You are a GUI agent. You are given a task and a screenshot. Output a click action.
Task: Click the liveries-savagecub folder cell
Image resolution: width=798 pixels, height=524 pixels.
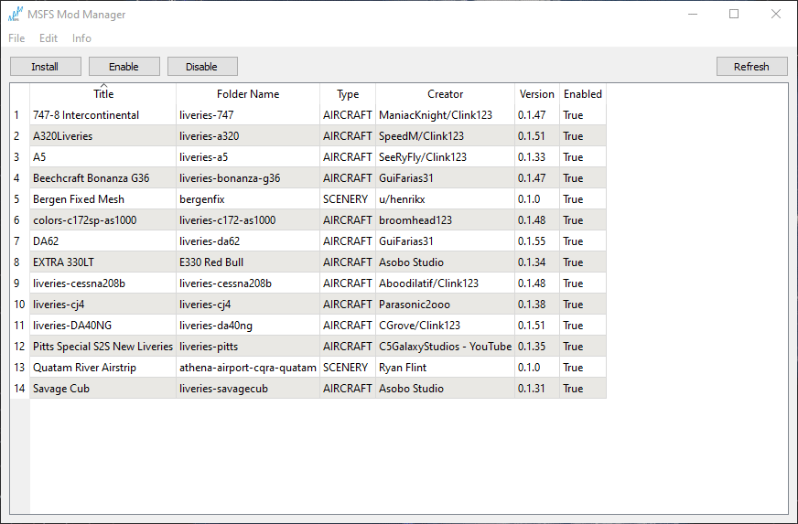tap(248, 388)
